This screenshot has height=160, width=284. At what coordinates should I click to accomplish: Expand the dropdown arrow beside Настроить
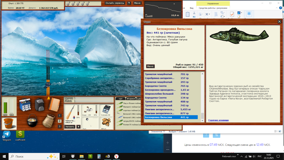point(78,127)
